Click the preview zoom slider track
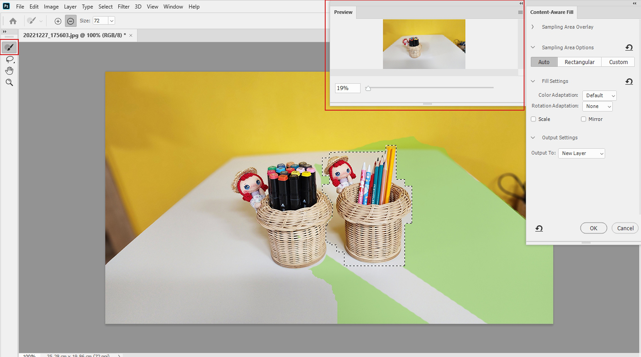Screen dimensions: 641x357 (x=430, y=88)
